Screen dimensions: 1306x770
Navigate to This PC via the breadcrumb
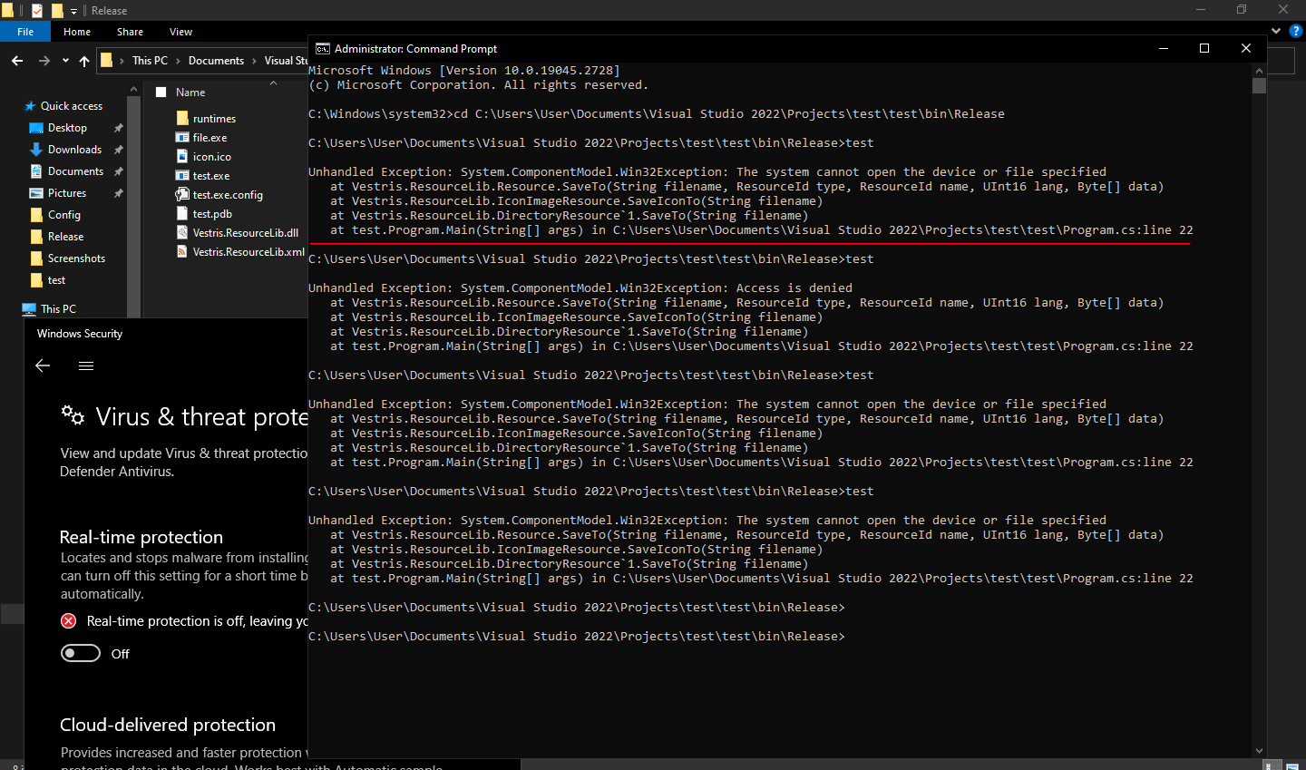[150, 61]
